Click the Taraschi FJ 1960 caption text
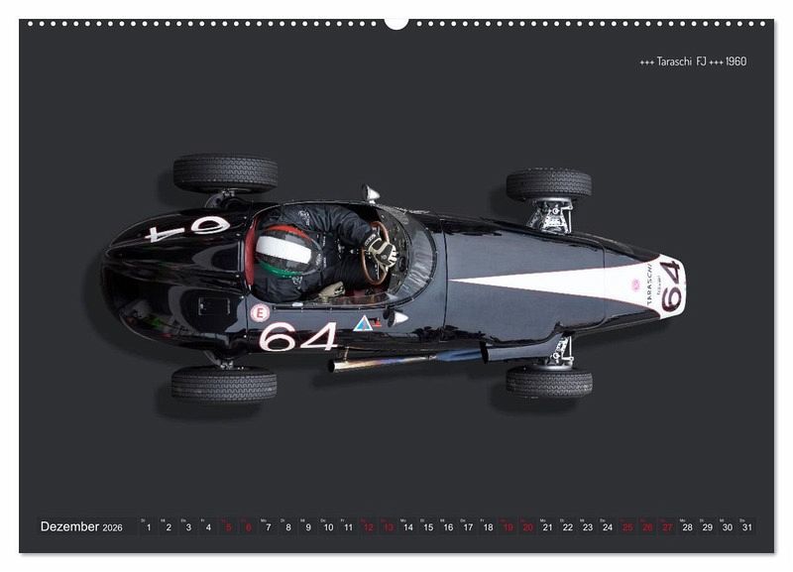 [x=693, y=61]
